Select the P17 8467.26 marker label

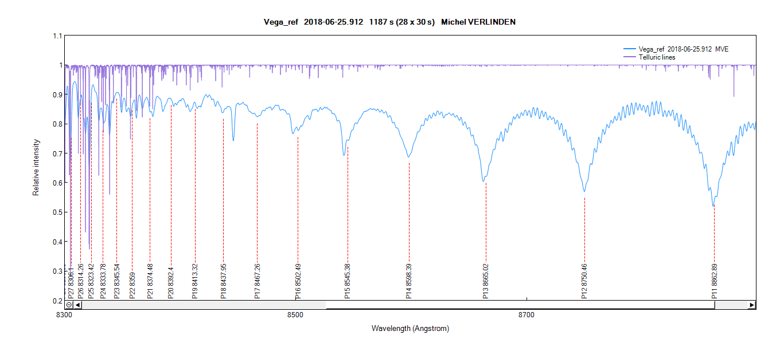[257, 281]
